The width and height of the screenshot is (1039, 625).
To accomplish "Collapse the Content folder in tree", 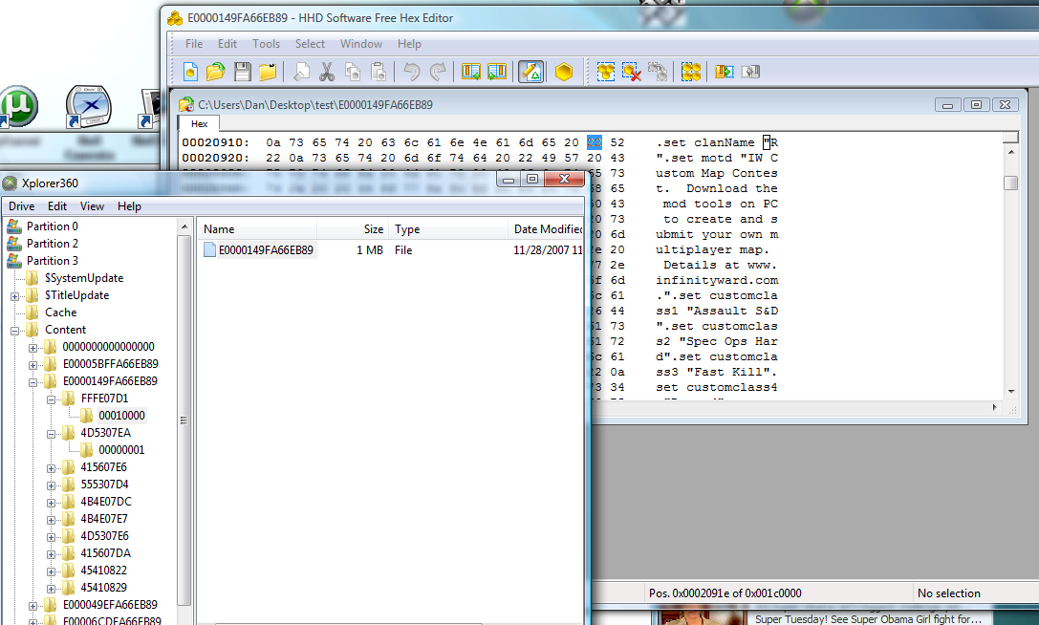I will 16,330.
